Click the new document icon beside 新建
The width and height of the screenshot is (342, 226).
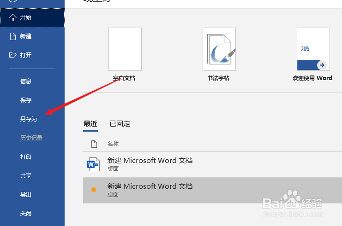[13, 36]
